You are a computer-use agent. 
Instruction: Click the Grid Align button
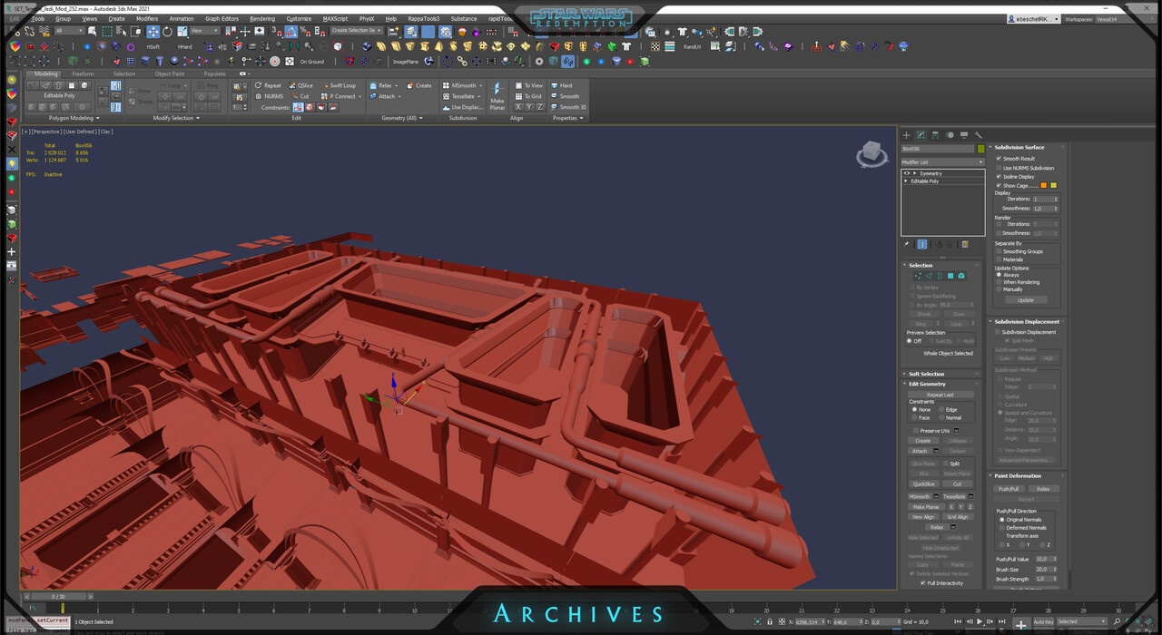tap(957, 517)
